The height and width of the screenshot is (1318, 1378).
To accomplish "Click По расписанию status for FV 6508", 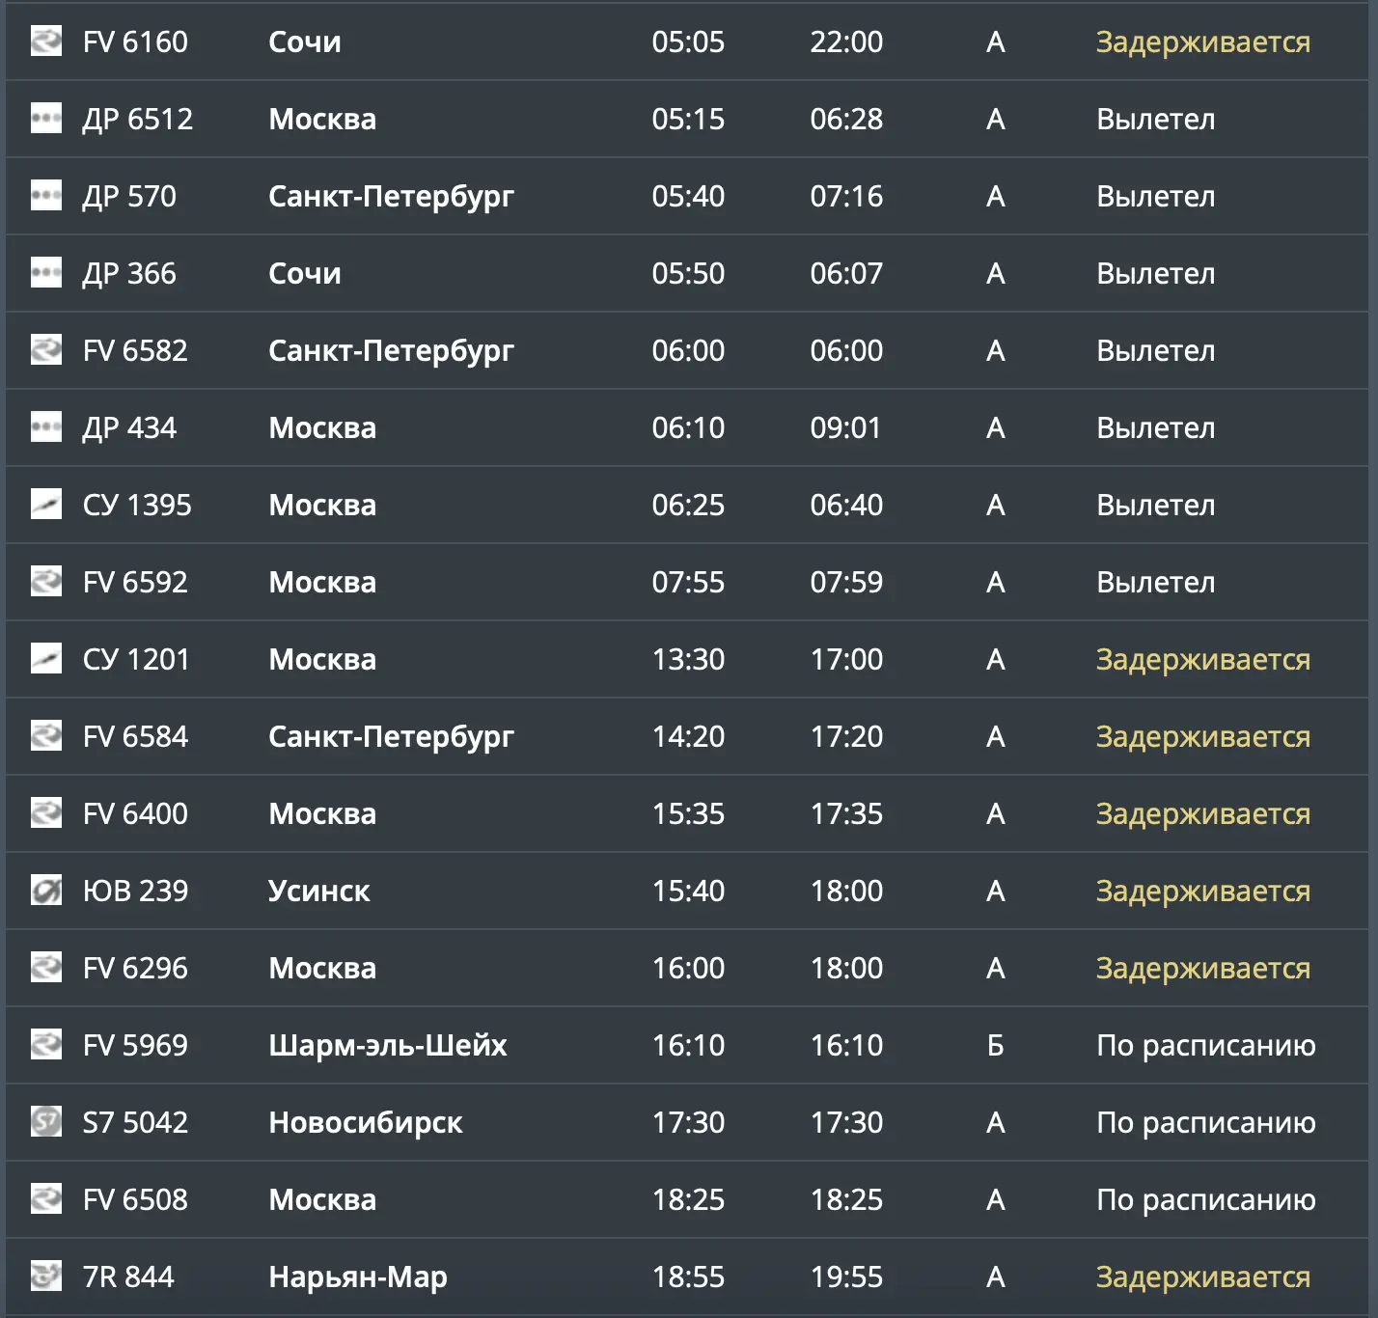I will click(1206, 1200).
